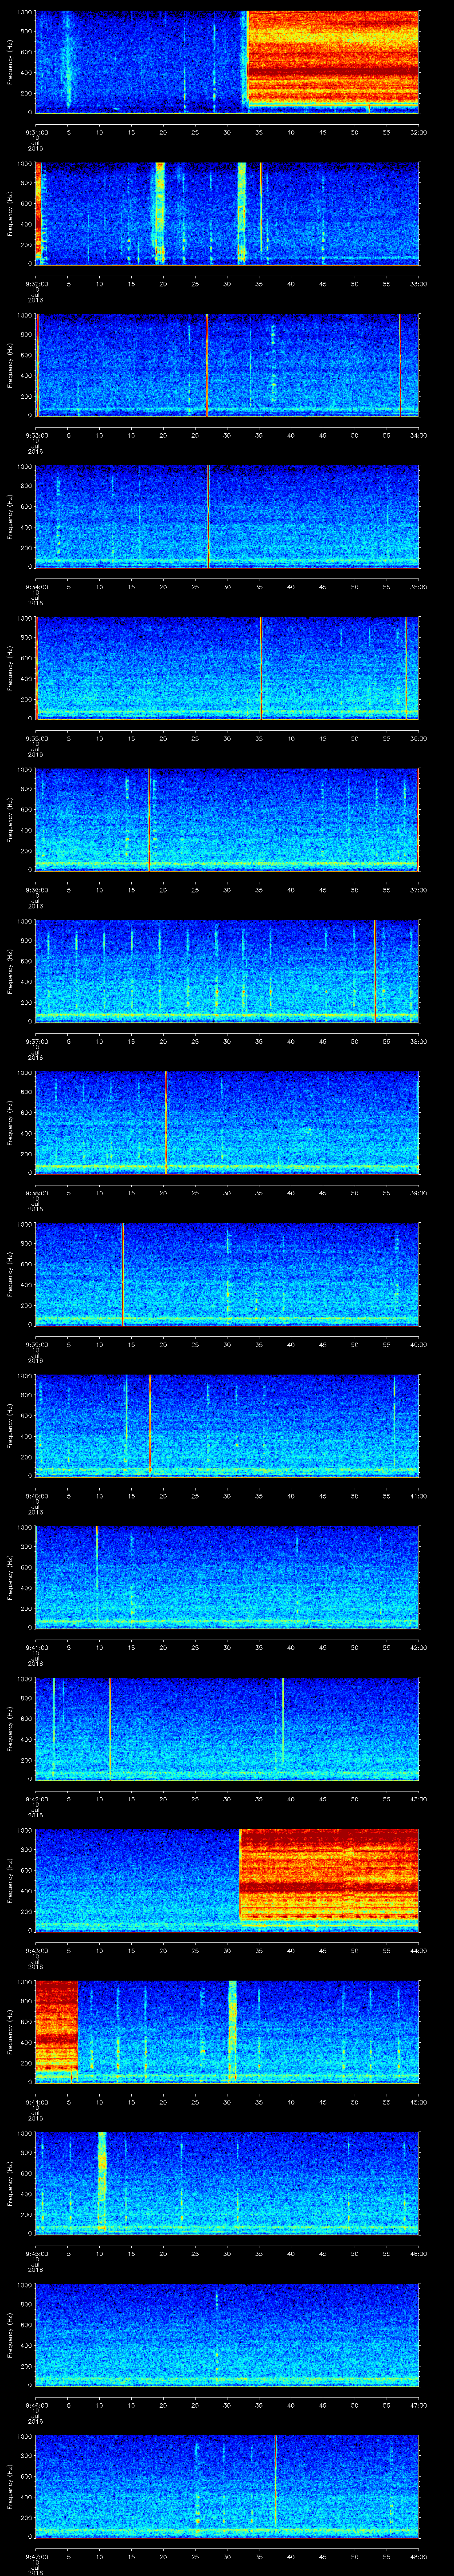
Task: Click the red spike in the 9:37:00 spectrogram
Action: click(375, 971)
